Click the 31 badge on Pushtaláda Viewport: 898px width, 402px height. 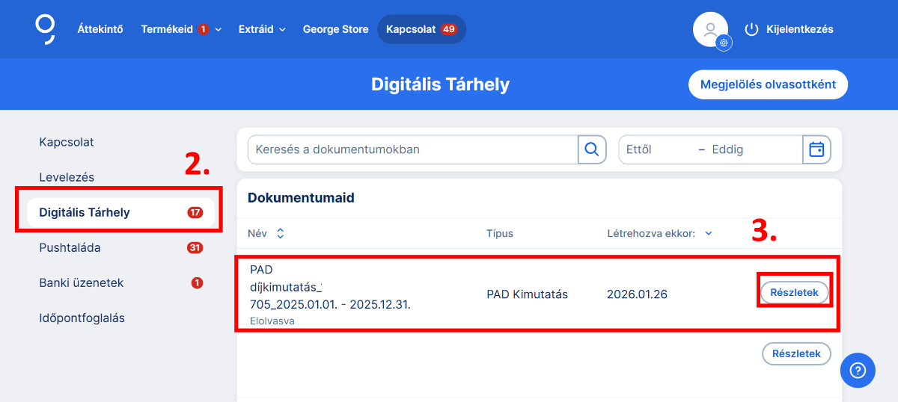[195, 248]
